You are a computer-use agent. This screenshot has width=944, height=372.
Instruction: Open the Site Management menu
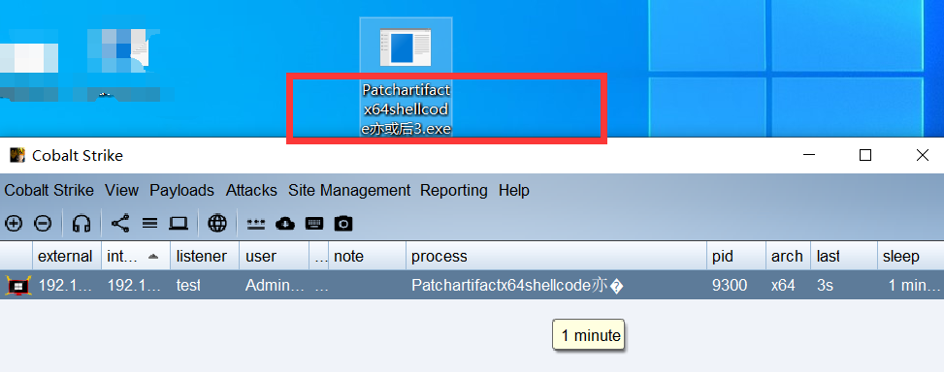(349, 191)
